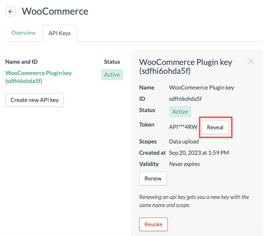The height and width of the screenshot is (236, 270).
Task: Select the Data upload scope value
Action: tap(184, 141)
